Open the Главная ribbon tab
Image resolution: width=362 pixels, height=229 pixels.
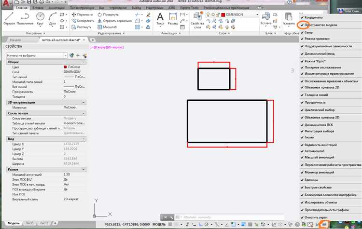[x=21, y=8]
